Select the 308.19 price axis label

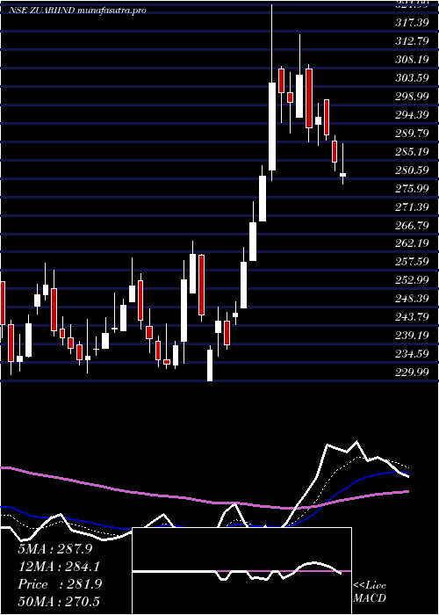point(412,60)
